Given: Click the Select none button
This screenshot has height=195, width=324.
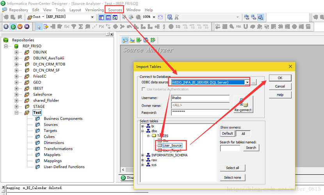Looking at the screenshot, I should 233,177.
